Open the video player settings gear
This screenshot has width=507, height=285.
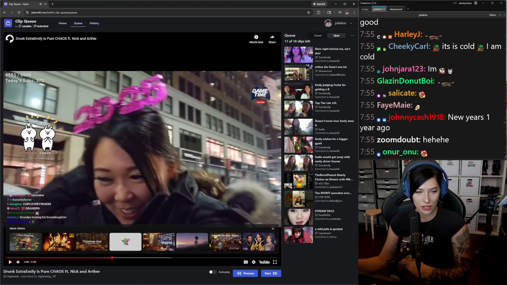[253, 262]
